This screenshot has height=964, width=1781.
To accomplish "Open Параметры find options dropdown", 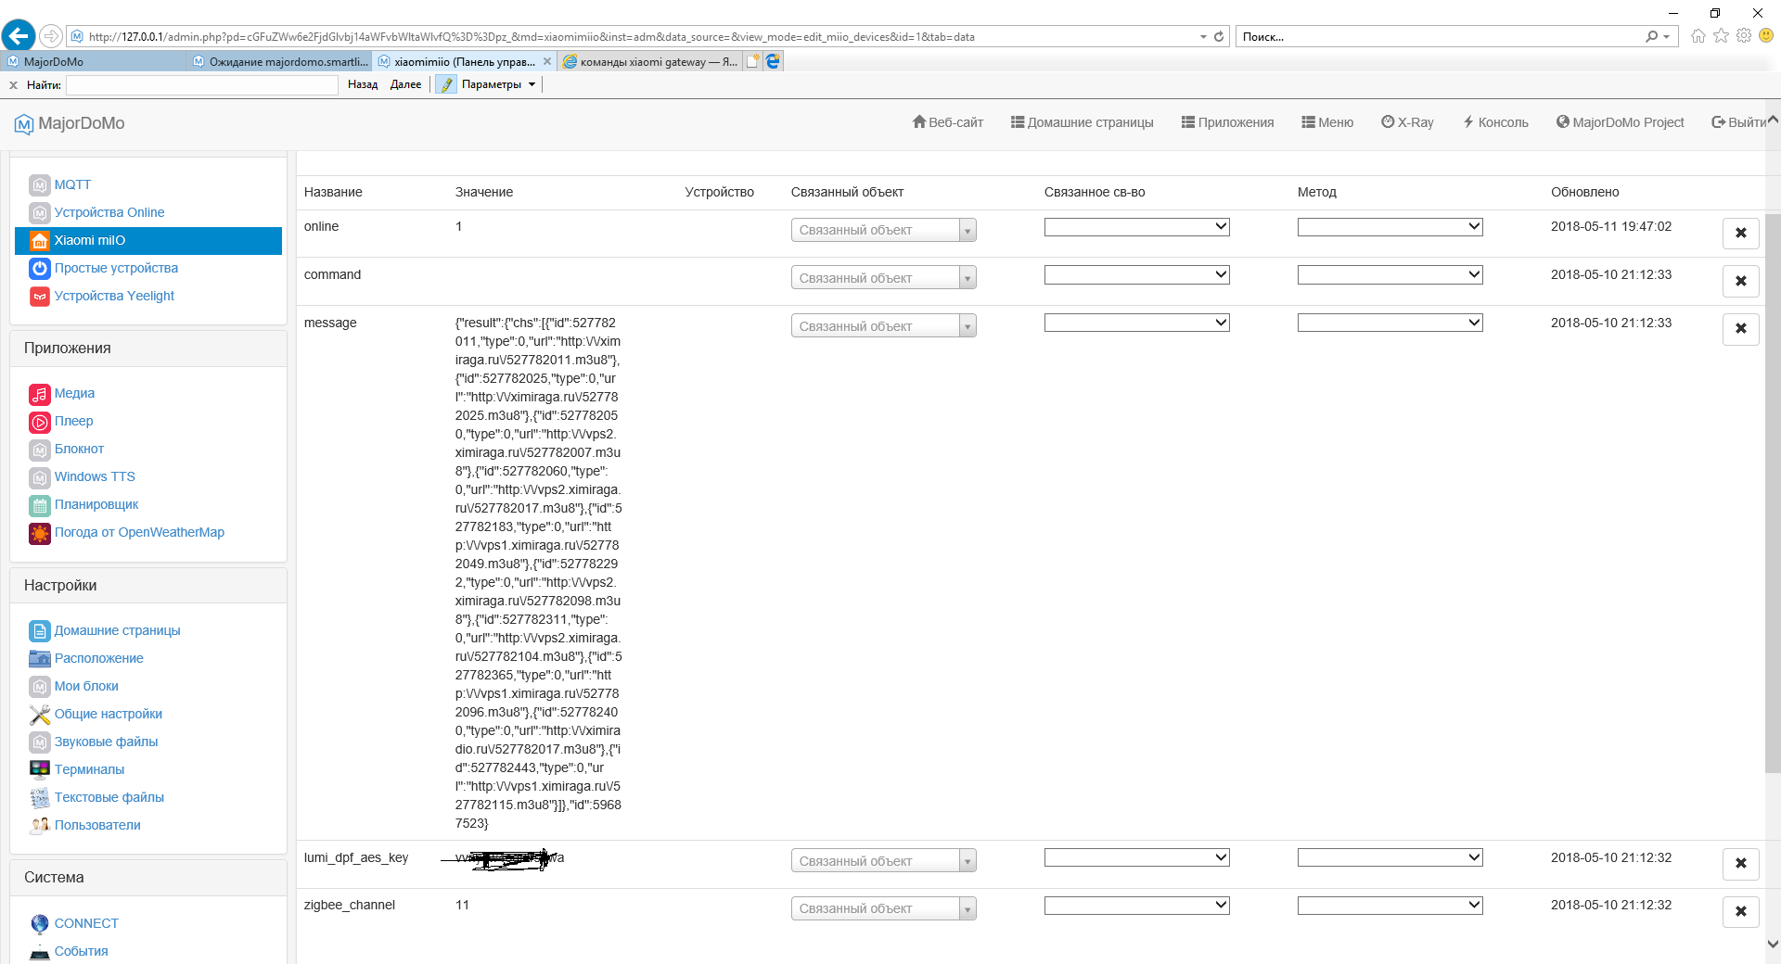I will coord(499,84).
